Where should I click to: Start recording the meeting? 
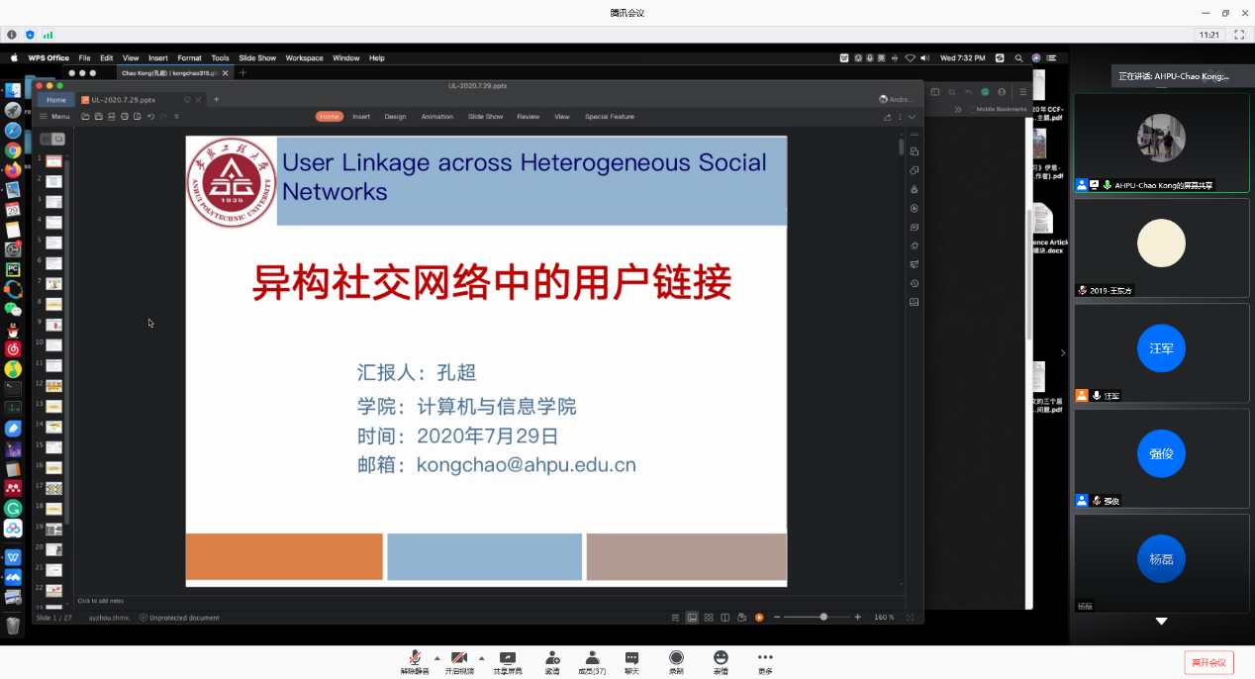pyautogui.click(x=676, y=659)
